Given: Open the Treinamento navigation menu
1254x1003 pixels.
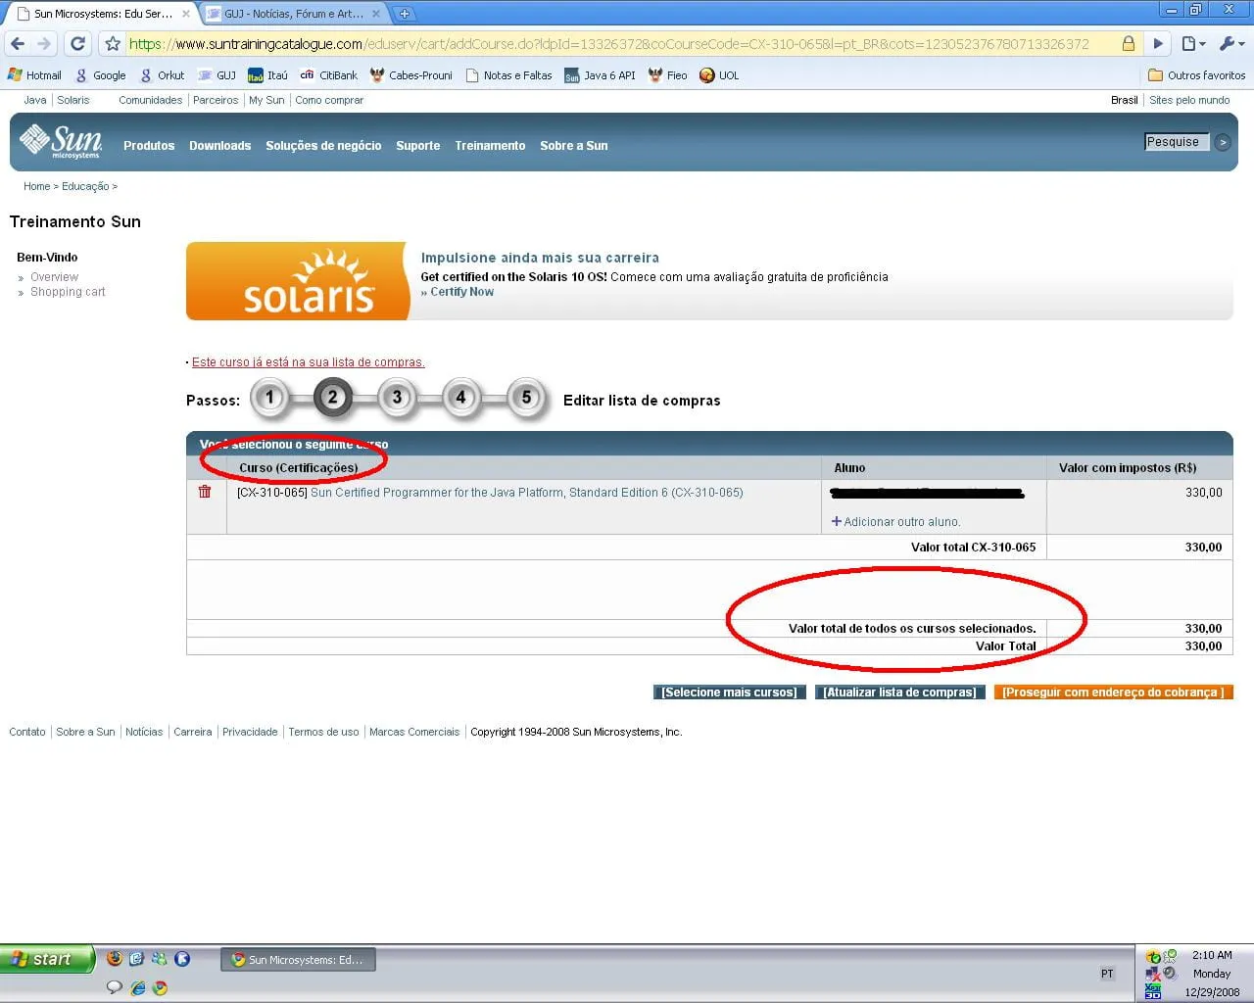Looking at the screenshot, I should pyautogui.click(x=490, y=146).
